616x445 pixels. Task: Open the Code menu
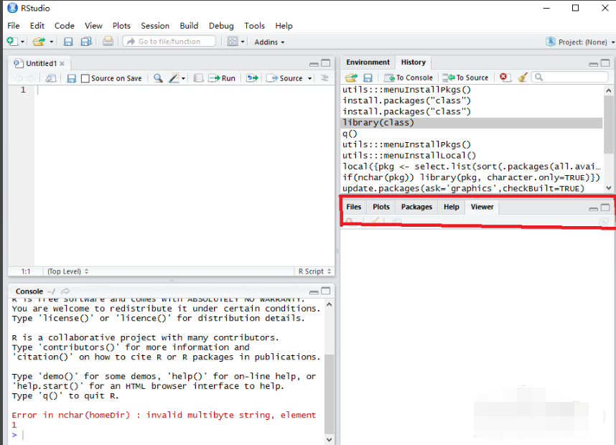click(65, 26)
